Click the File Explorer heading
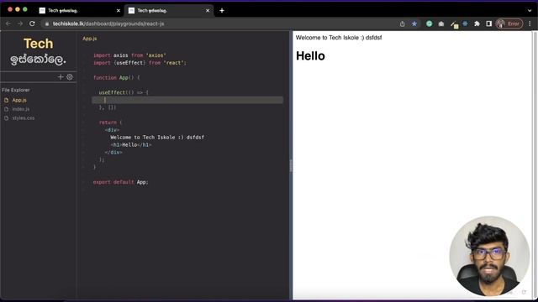Screen dimensions: 538x302 pyautogui.click(x=16, y=90)
